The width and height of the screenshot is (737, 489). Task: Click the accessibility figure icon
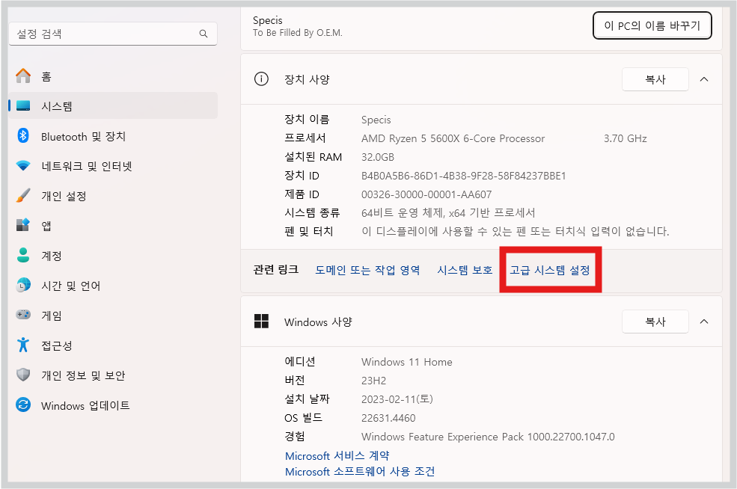click(23, 345)
